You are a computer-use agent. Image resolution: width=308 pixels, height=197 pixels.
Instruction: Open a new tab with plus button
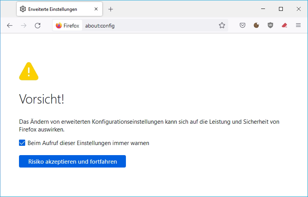click(x=110, y=9)
